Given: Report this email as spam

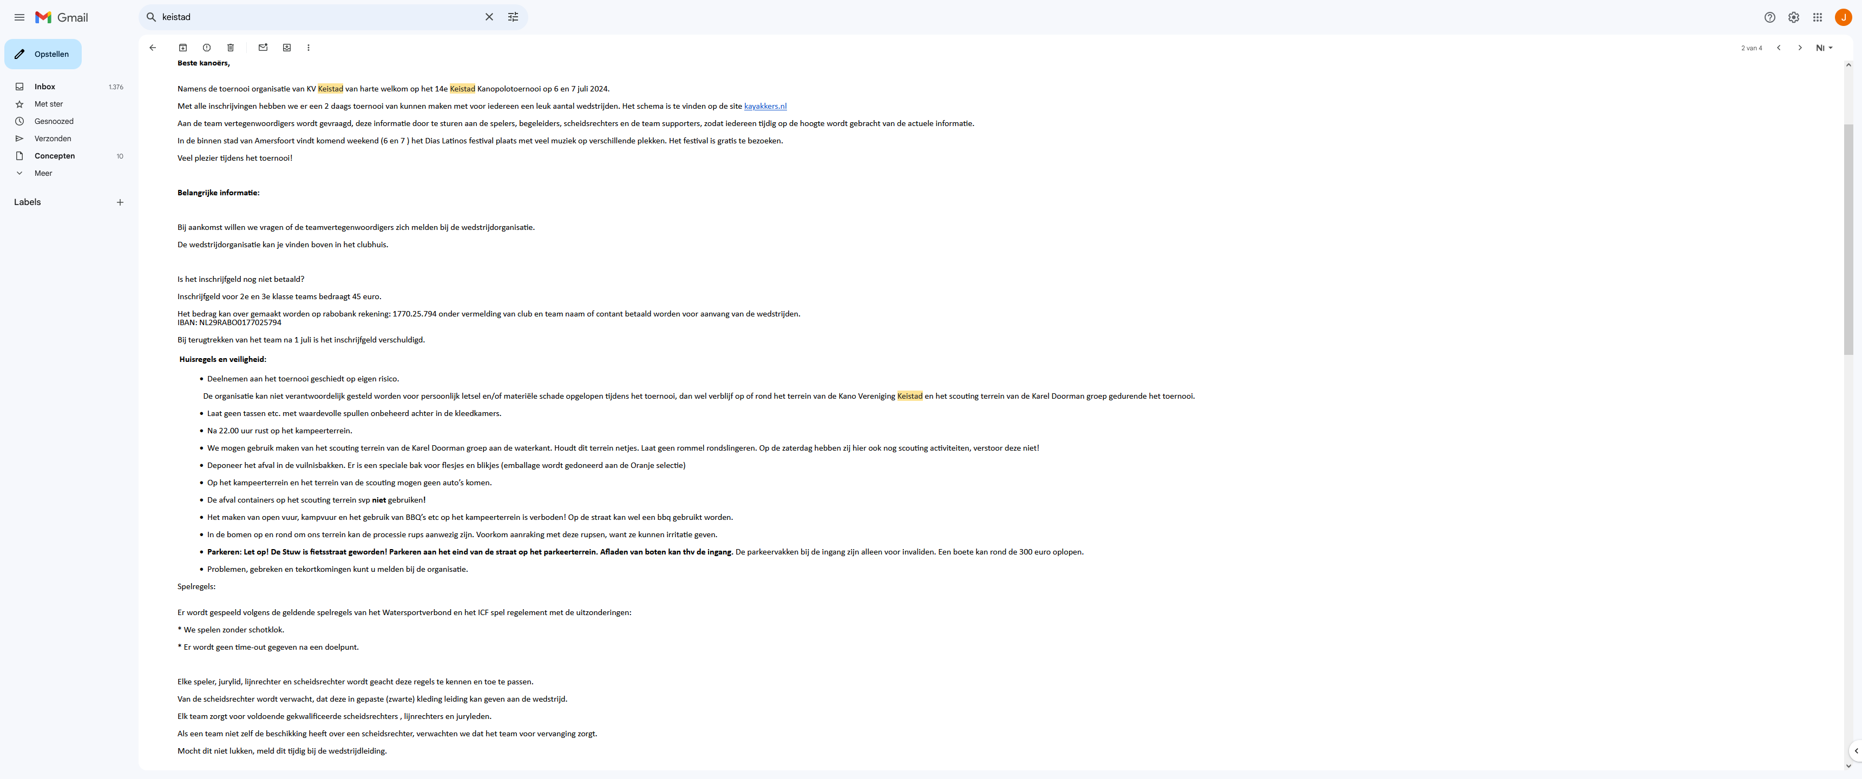Looking at the screenshot, I should pos(207,48).
